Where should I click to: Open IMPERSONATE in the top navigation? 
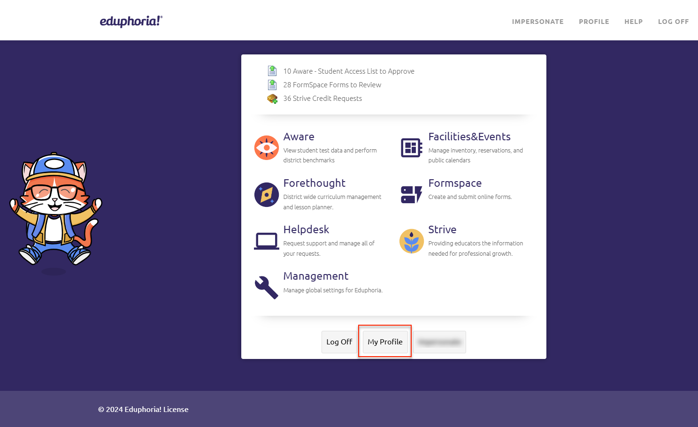(537, 22)
